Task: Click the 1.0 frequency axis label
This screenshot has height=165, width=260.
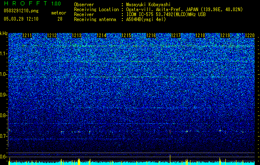Action: [4, 74]
